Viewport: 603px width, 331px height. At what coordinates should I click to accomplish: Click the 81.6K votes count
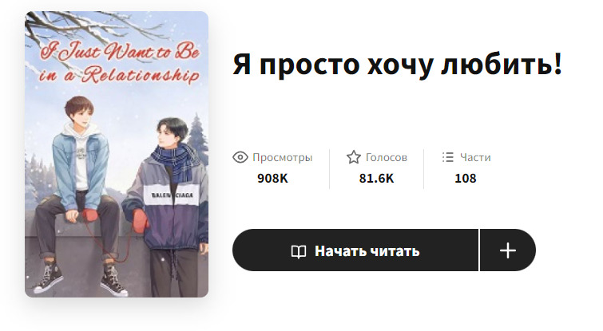click(x=376, y=179)
